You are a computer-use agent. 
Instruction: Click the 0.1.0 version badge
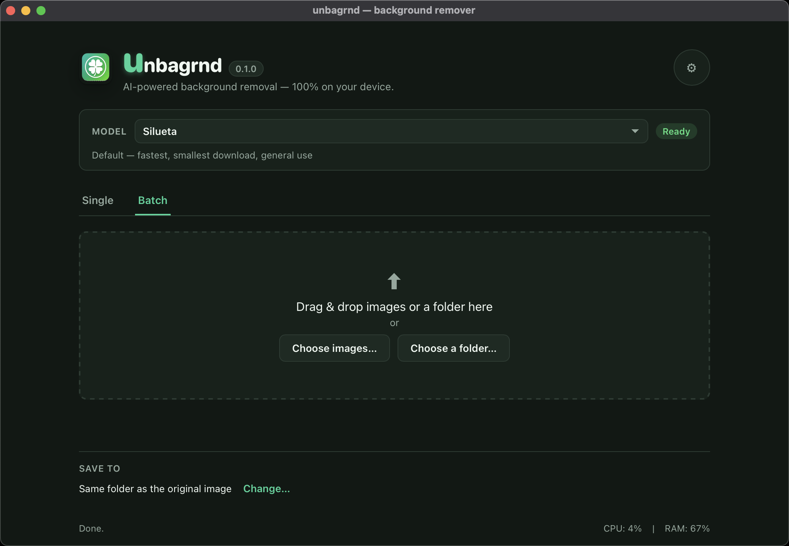coord(246,69)
